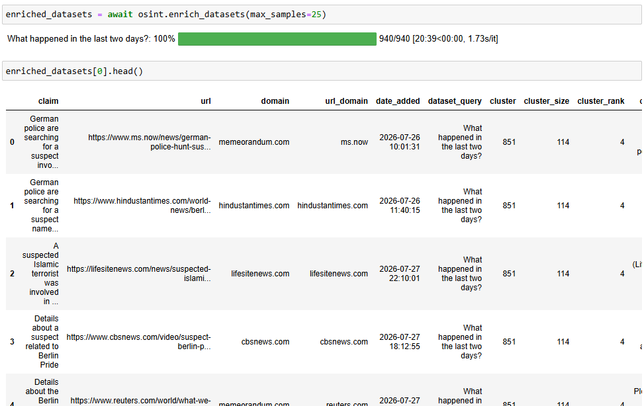Click row index 3 label
This screenshot has width=644, height=406.
13,342
